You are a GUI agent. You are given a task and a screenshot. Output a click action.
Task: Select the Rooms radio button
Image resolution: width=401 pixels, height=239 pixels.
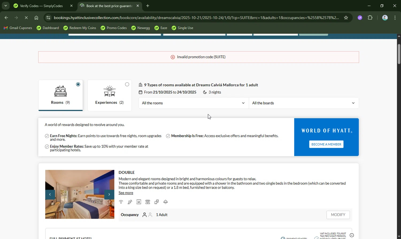78,84
